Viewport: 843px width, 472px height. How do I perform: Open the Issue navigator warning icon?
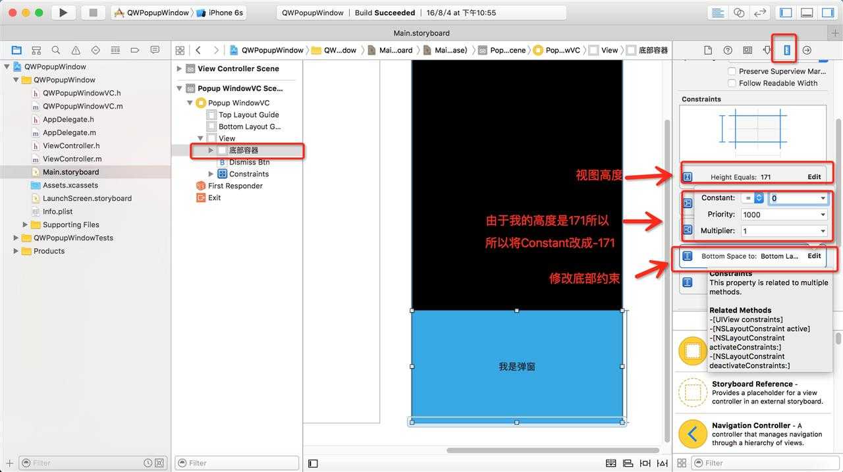pos(76,50)
